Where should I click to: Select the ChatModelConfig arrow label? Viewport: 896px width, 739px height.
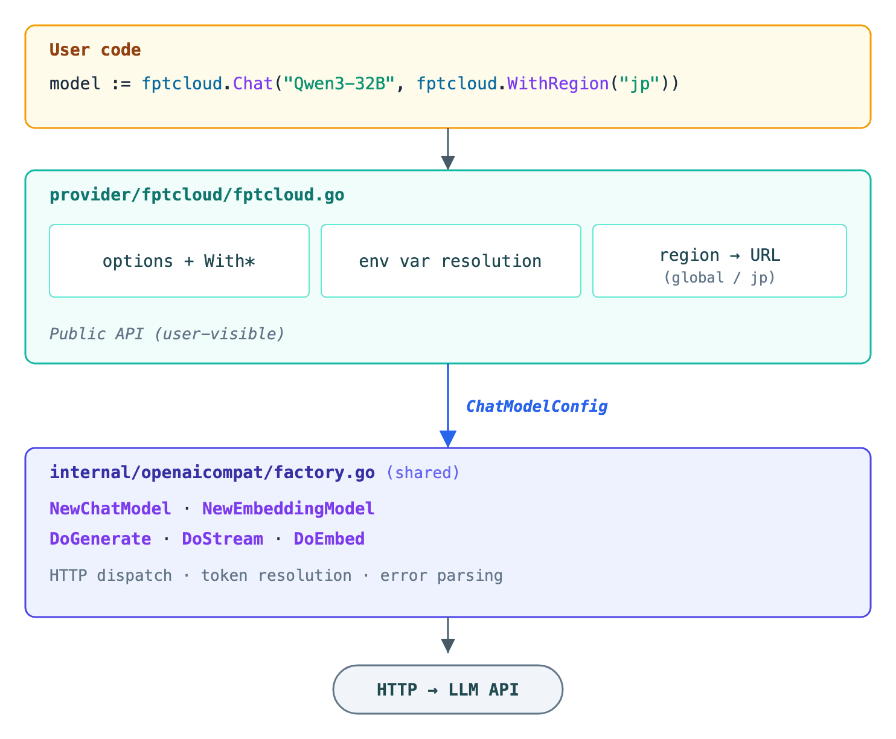click(537, 406)
